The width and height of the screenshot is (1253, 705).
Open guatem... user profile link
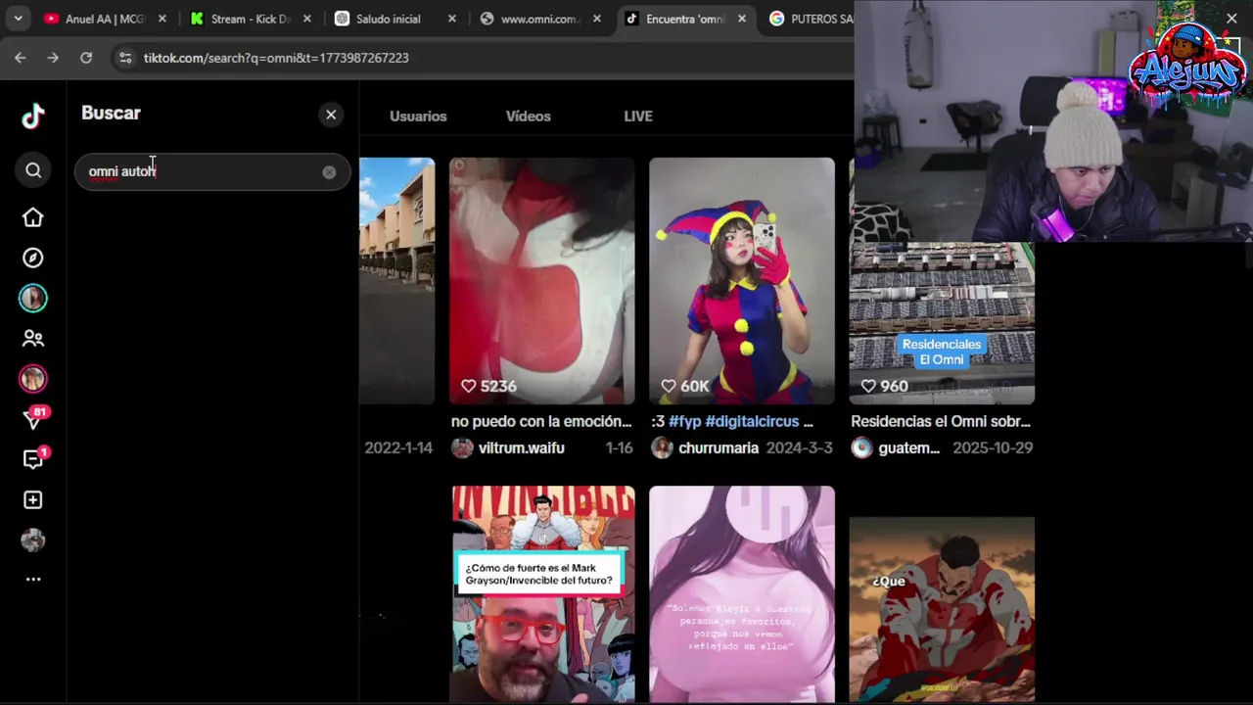[908, 447]
